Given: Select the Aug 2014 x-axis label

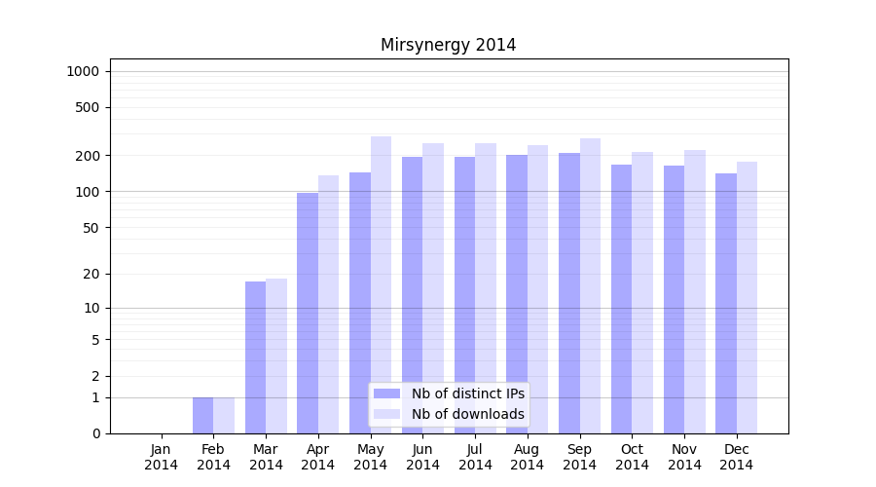Looking at the screenshot, I should click(x=528, y=457).
